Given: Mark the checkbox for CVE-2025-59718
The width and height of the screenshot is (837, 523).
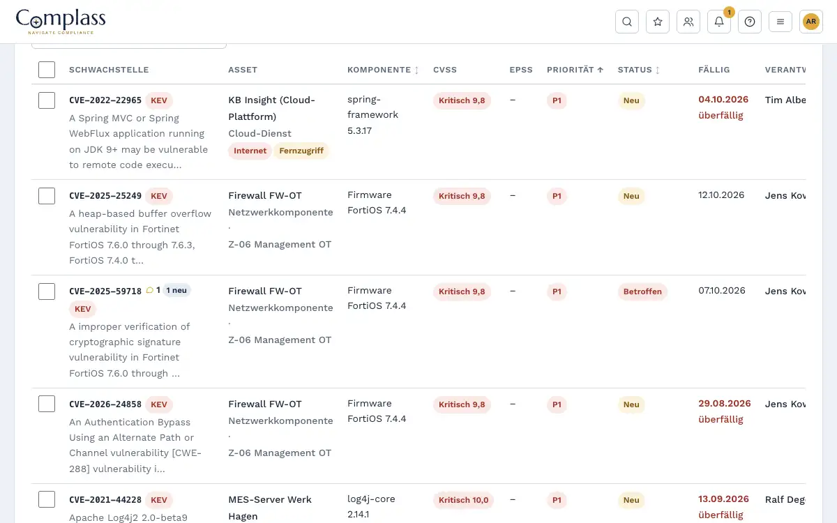Looking at the screenshot, I should [47, 291].
